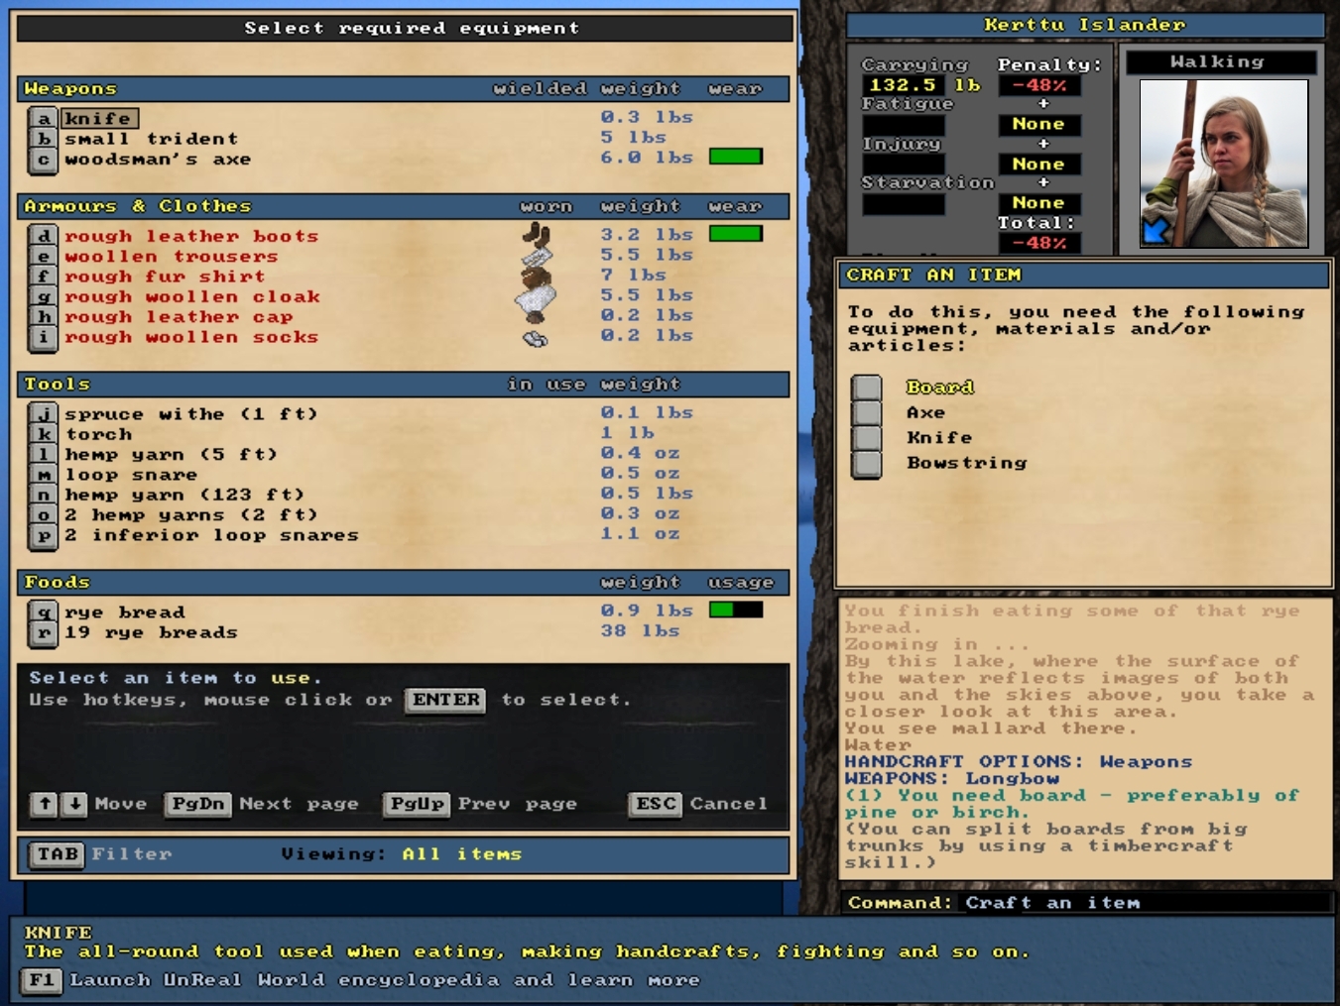
Task: Click the rye bread usage bar
Action: (x=736, y=610)
